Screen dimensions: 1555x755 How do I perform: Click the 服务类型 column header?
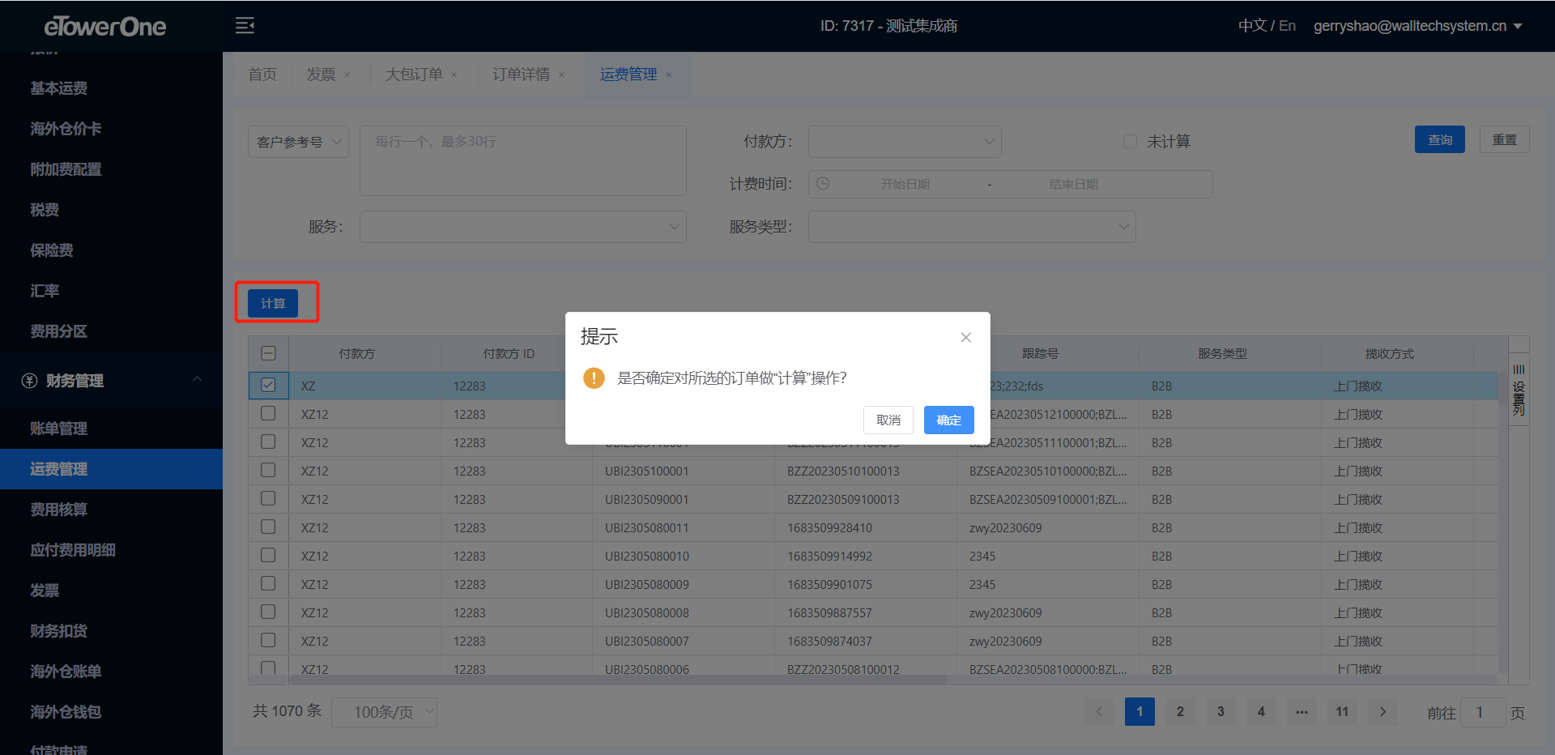[1222, 354]
